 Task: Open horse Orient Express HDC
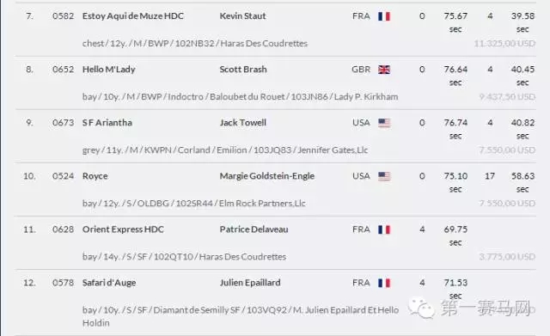[123, 229]
